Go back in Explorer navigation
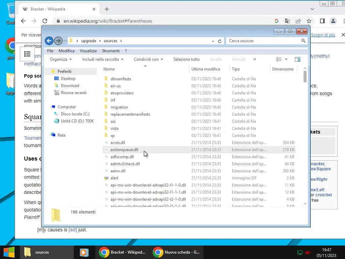The height and width of the screenshot is (259, 345). tap(49, 41)
